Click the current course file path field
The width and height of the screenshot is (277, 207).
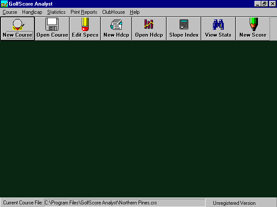point(124,203)
